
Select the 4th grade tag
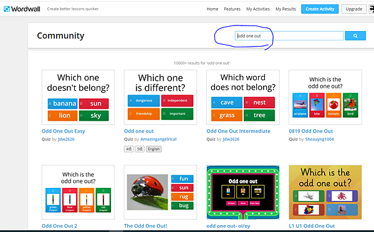point(128,149)
